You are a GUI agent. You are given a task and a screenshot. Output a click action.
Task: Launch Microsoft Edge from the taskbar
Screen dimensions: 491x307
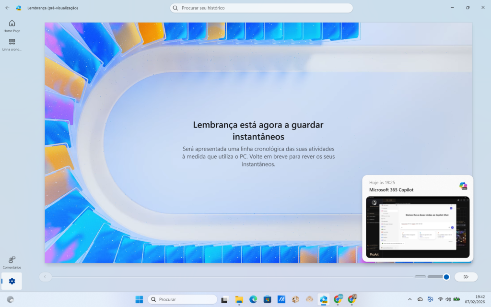tap(254, 299)
